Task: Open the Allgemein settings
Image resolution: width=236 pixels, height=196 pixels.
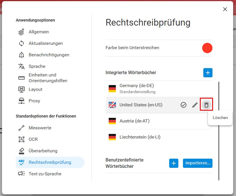Action: pyautogui.click(x=50, y=32)
